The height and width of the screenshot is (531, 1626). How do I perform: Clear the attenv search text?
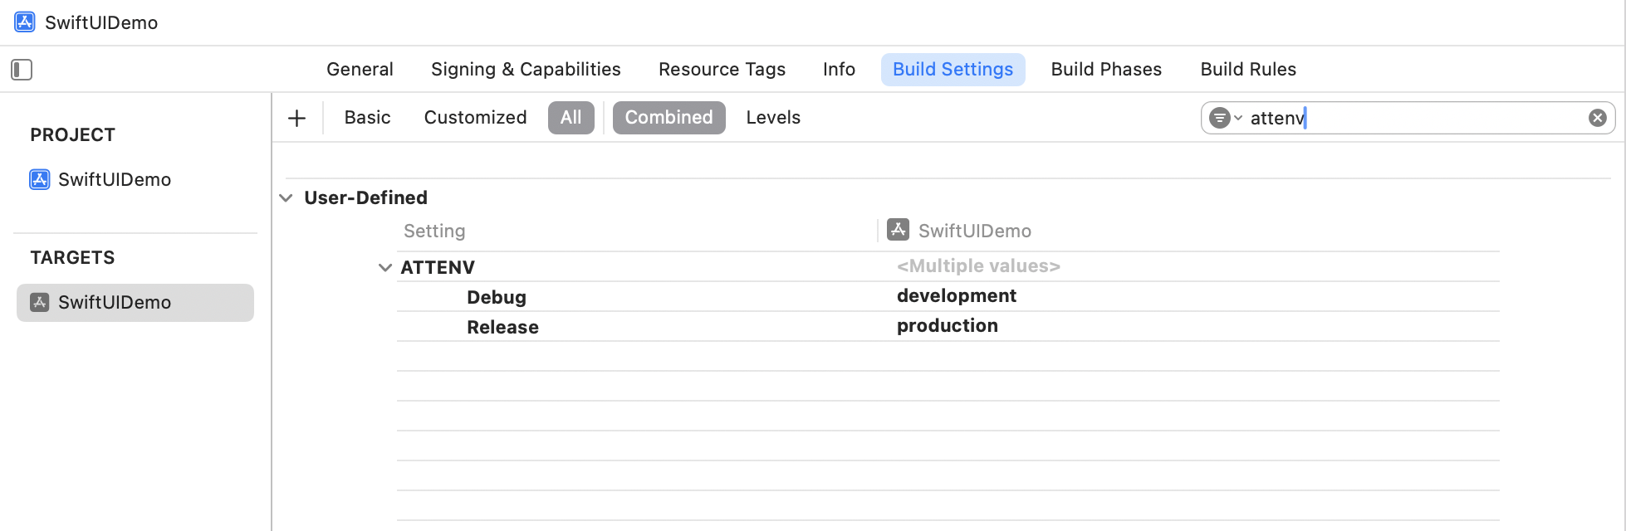point(1597,118)
